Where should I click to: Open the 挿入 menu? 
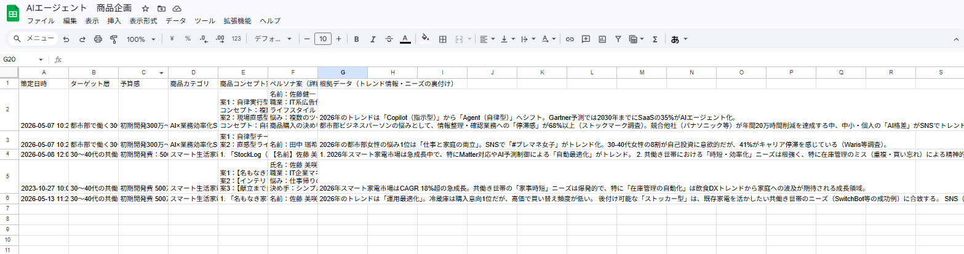pyautogui.click(x=114, y=21)
